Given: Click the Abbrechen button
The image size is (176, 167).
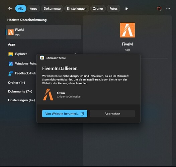Looking at the screenshot, I should (x=112, y=114).
